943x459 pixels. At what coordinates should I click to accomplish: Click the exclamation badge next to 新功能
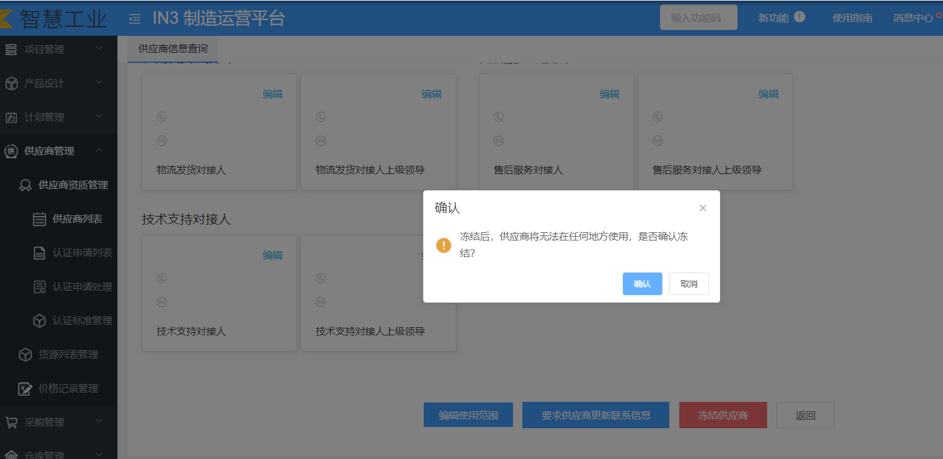[800, 18]
